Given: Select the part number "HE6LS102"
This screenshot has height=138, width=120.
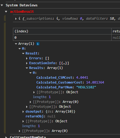Looking at the screenshot, I should click(86, 87).
